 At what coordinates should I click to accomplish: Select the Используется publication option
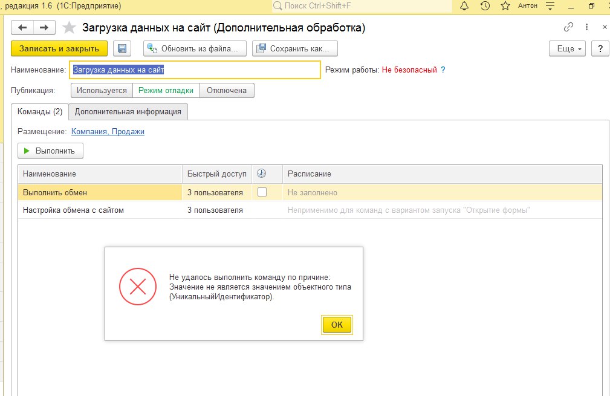coord(102,90)
